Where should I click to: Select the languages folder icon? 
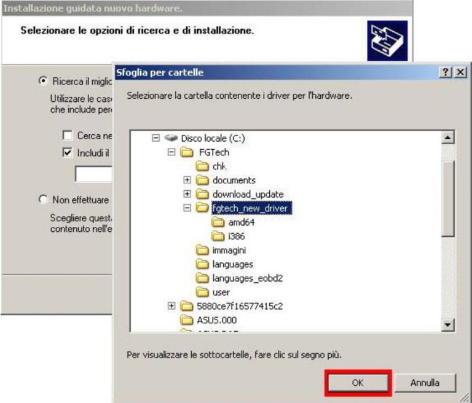tap(202, 264)
